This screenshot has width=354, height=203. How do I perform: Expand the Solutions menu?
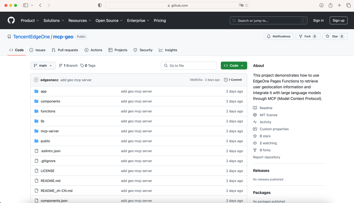[x=54, y=20]
